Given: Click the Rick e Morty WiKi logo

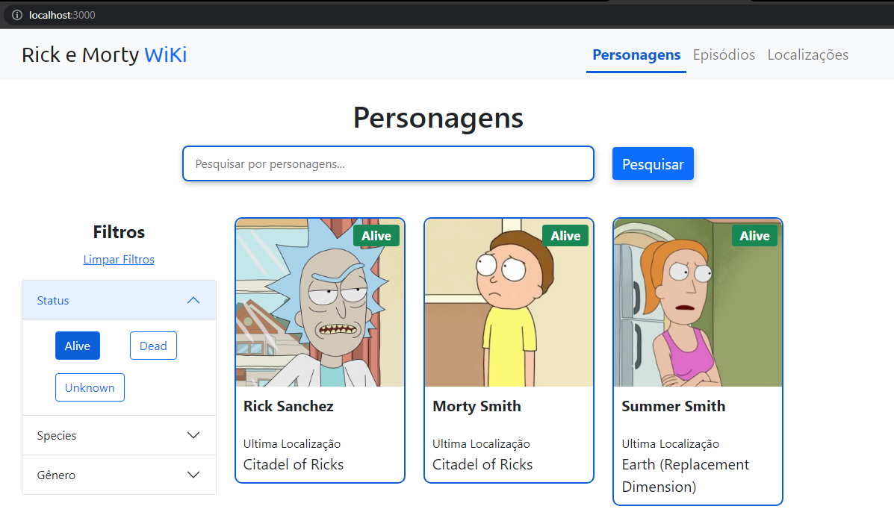Looking at the screenshot, I should coord(105,54).
